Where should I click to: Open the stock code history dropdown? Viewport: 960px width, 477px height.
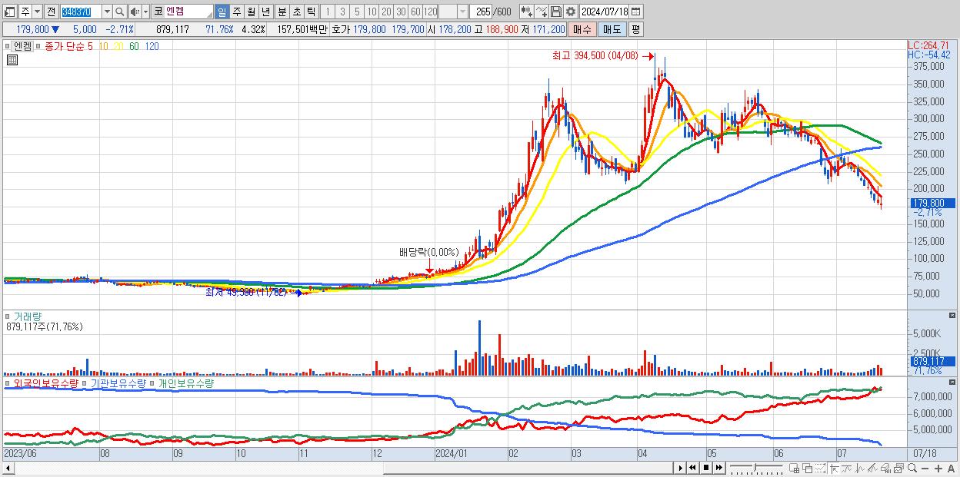[107, 12]
